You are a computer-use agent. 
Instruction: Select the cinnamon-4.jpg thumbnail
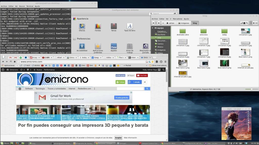[x=224, y=41]
